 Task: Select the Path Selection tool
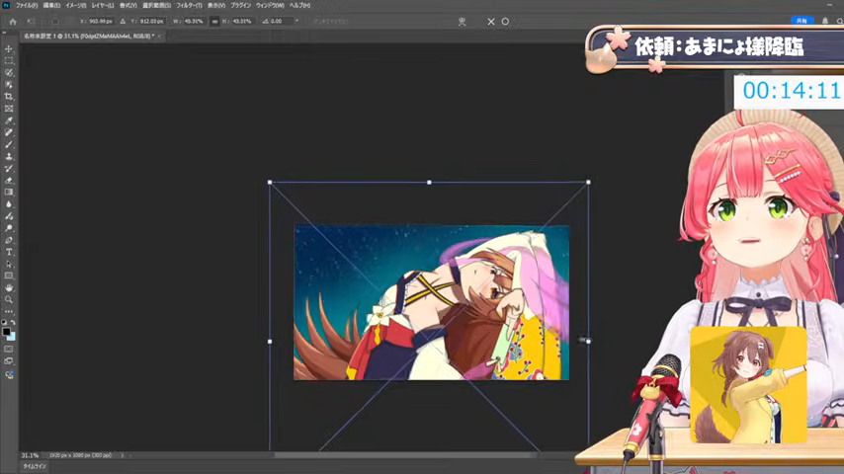click(x=9, y=265)
